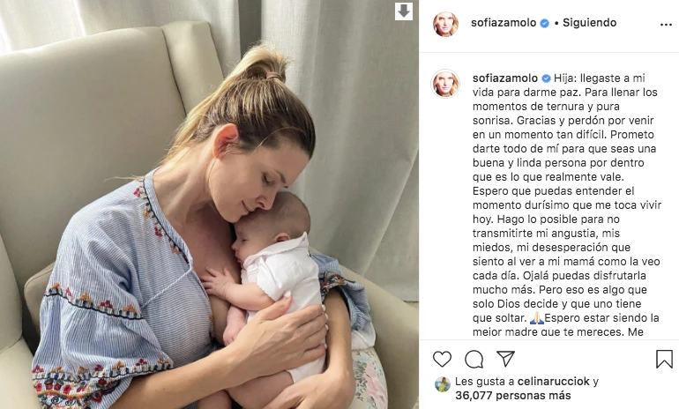Click the caption author avatar
Image resolution: width=679 pixels, height=409 pixels.
pos(445,83)
